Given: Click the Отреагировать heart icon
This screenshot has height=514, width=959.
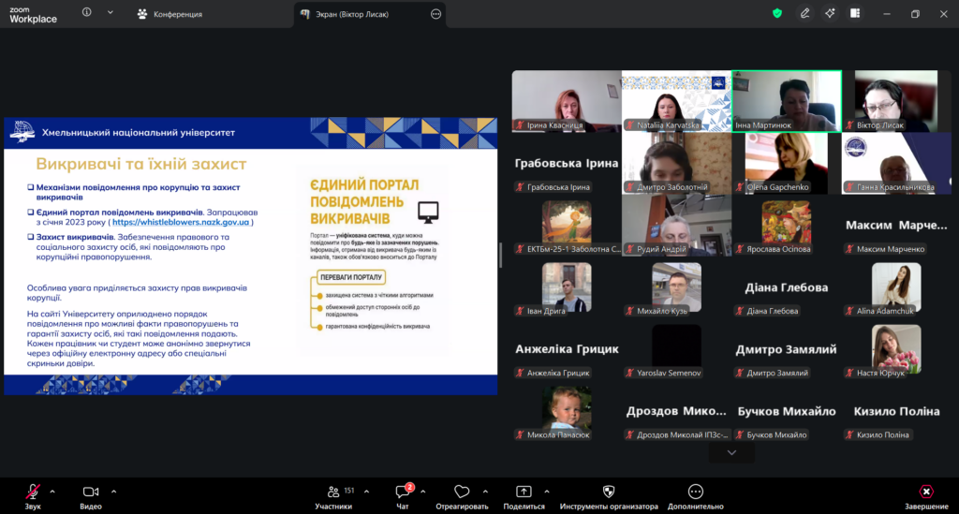Looking at the screenshot, I should pyautogui.click(x=462, y=492).
